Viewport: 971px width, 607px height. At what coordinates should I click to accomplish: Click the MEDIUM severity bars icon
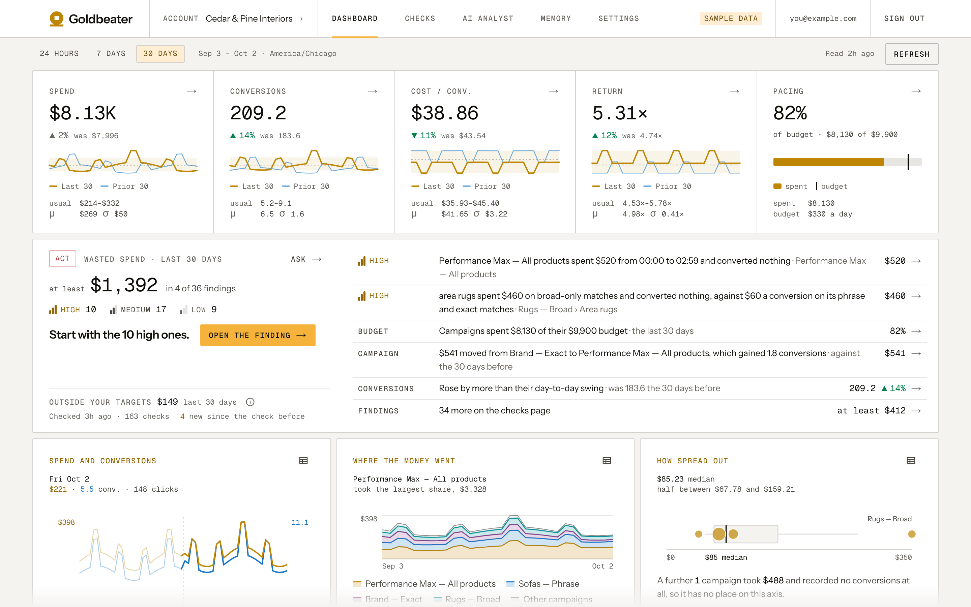113,310
